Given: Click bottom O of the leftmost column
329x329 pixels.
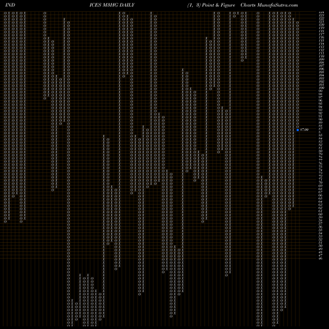Looking at the screenshot, I should [x=5, y=222].
